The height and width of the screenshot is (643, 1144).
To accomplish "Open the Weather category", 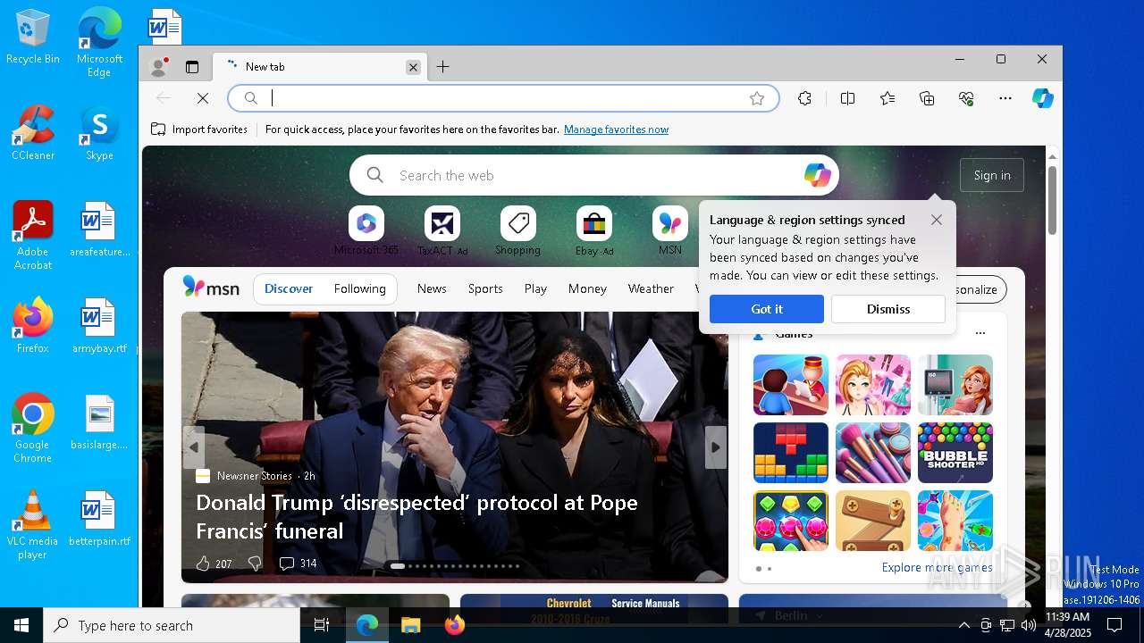I will click(x=651, y=288).
